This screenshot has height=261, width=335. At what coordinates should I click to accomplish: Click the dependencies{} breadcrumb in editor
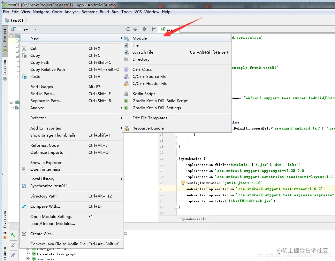pyautogui.click(x=193, y=219)
